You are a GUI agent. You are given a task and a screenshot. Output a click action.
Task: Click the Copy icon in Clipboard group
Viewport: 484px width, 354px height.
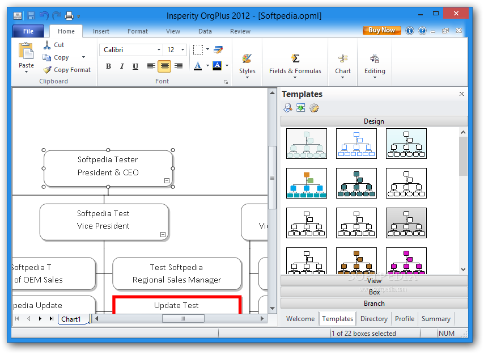[x=47, y=57]
